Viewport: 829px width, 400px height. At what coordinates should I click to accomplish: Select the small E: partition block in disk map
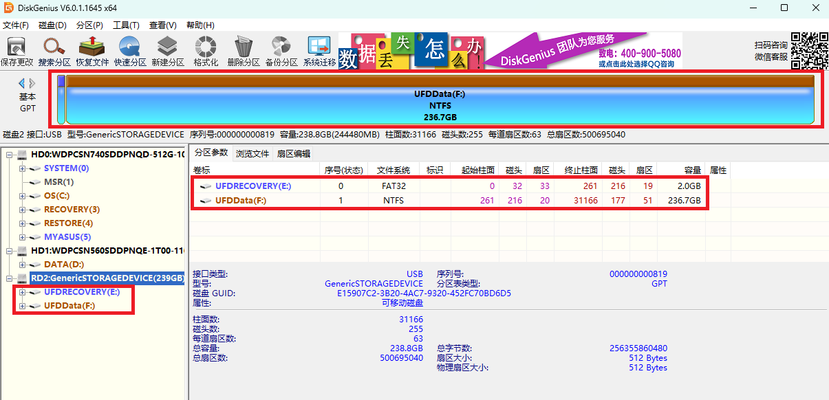[x=61, y=100]
